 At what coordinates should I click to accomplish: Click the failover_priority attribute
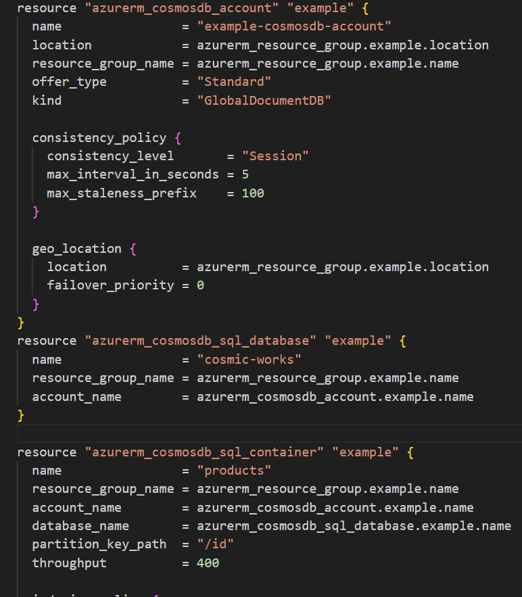tap(110, 285)
